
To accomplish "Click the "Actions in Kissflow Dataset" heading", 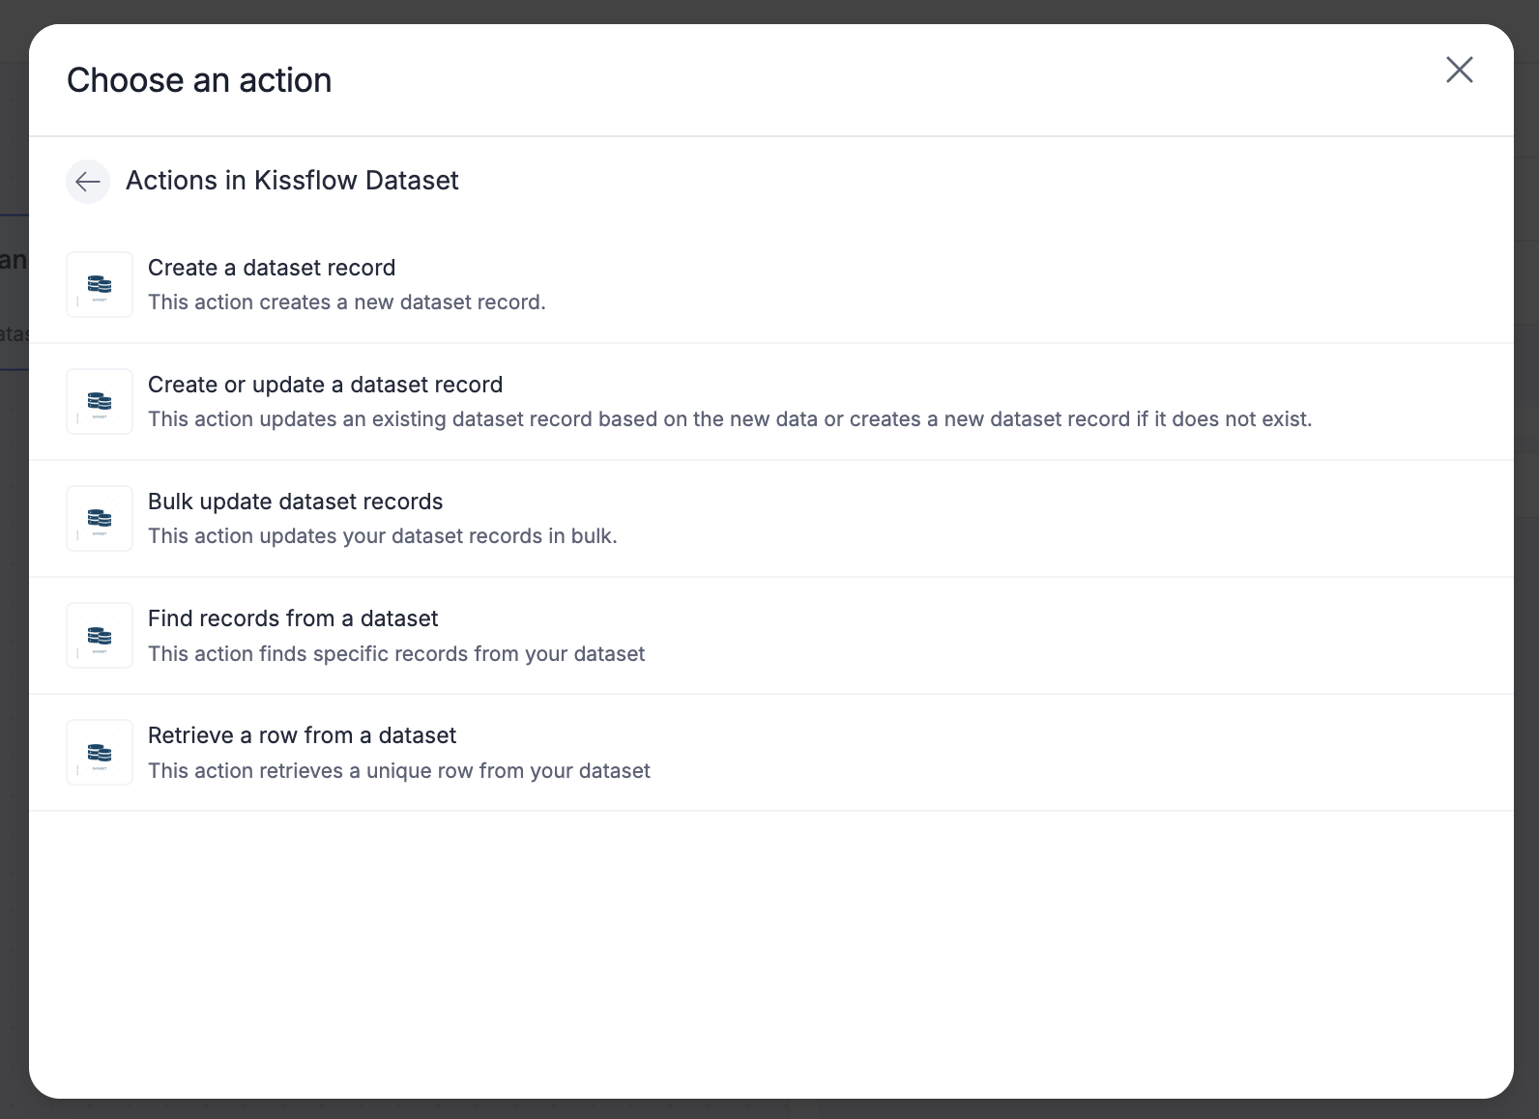I will [x=292, y=181].
